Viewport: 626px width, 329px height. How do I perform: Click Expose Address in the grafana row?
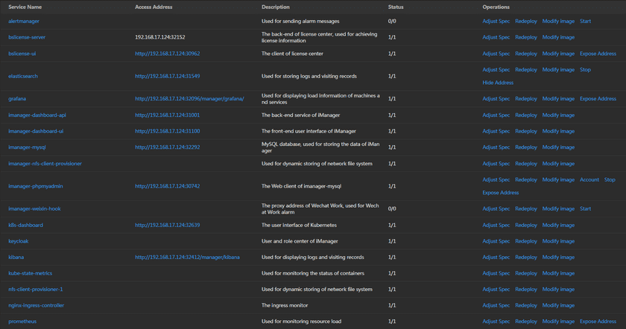(598, 98)
